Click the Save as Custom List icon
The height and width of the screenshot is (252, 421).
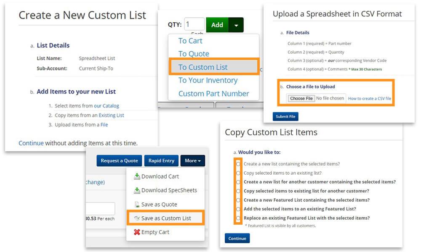coord(137,218)
